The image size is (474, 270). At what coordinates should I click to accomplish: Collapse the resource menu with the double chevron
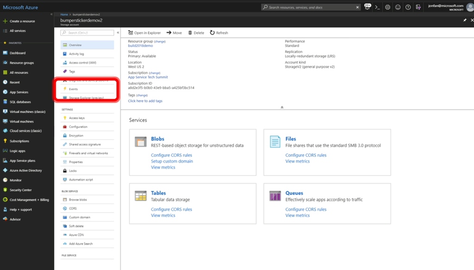(x=118, y=33)
